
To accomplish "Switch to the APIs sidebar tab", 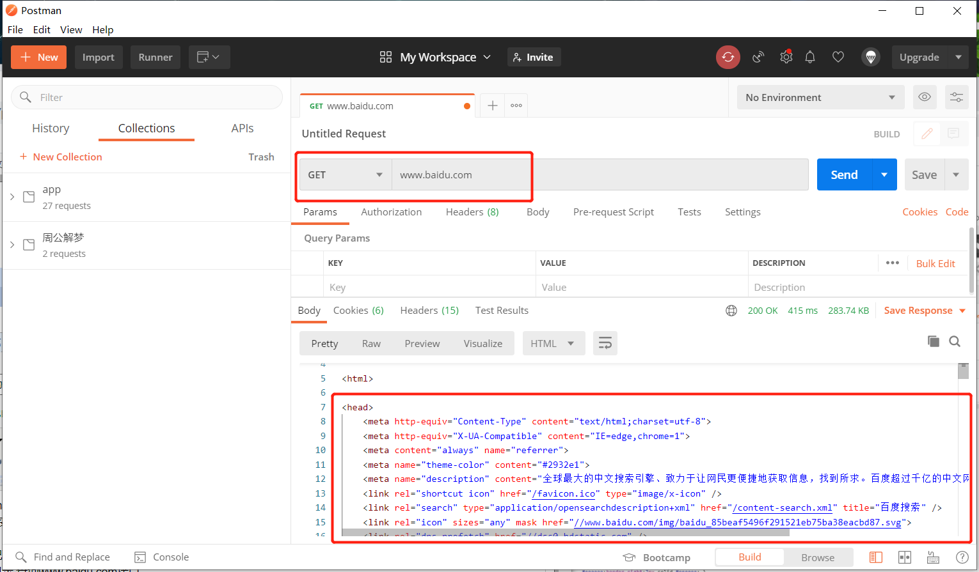I will click(x=243, y=128).
